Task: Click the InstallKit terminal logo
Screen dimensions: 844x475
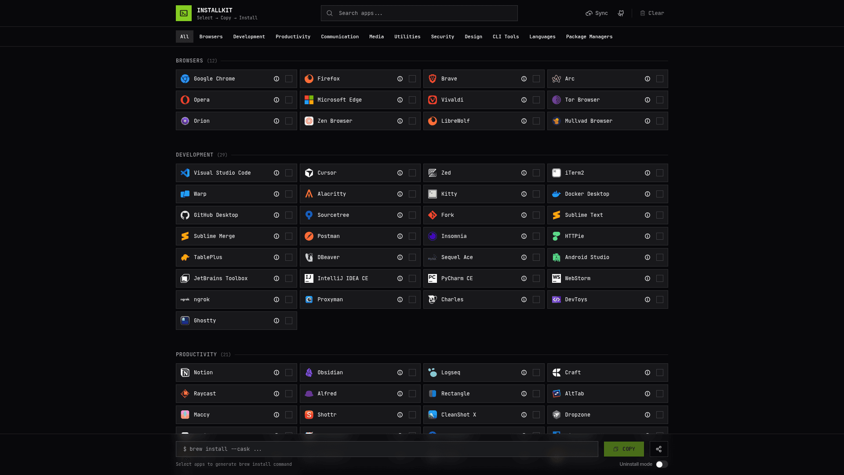Action: pyautogui.click(x=184, y=13)
